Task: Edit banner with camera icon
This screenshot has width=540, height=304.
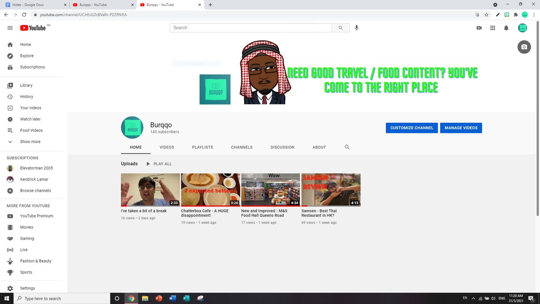Action: pos(524,47)
